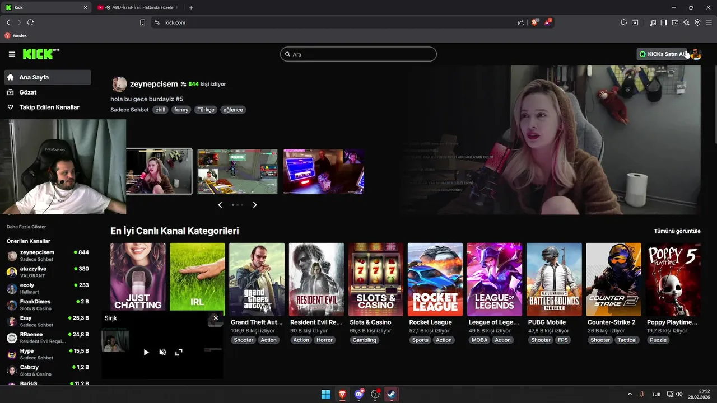
Task: Open the Kick hamburger menu
Action: pos(12,54)
